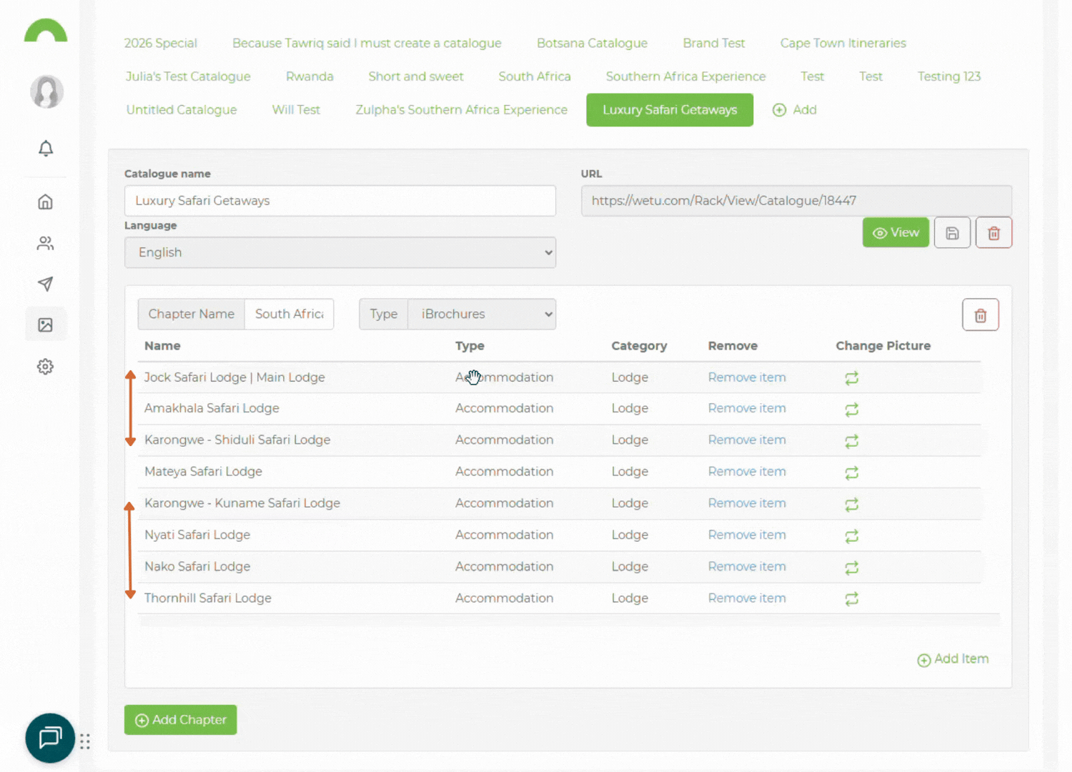
Task: Expand the Language dropdown set to English
Action: point(340,253)
